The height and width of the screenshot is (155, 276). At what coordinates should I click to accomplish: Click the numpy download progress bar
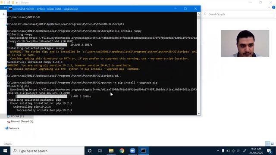42,45
